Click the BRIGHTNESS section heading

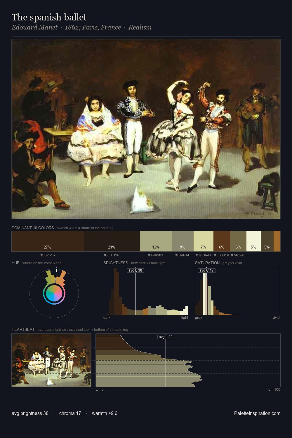(x=116, y=263)
